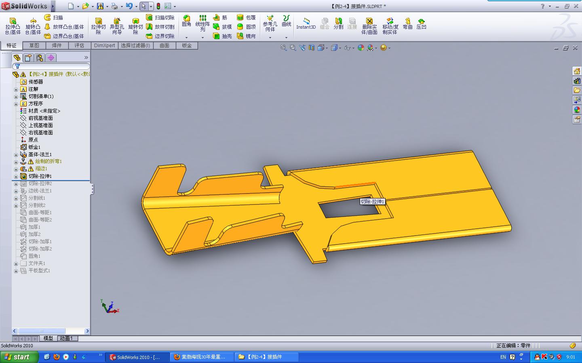Open the Appearances color wheel in task pane
Image resolution: width=582 pixels, height=363 pixels.
577,110
